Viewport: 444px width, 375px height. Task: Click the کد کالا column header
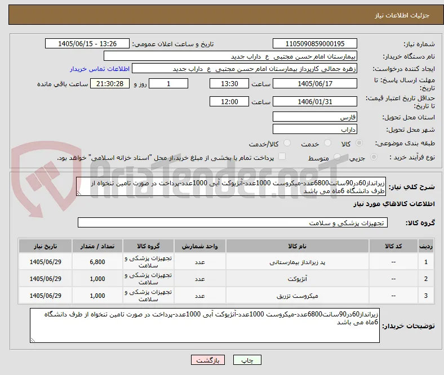click(393, 246)
